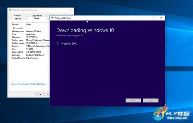This screenshot has height=123, width=193.
Task: Minimize the Windows 10 Setup window
Action: coord(146,18)
